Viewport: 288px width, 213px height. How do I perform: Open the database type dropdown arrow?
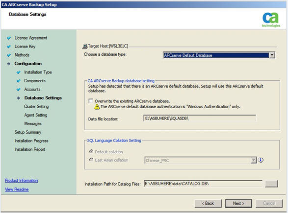click(272, 55)
